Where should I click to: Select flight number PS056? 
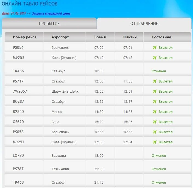coord(18,47)
